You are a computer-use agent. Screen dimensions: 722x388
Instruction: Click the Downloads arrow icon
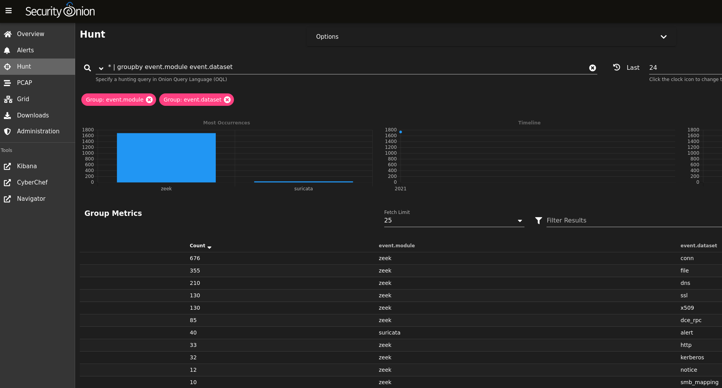pyautogui.click(x=7, y=116)
